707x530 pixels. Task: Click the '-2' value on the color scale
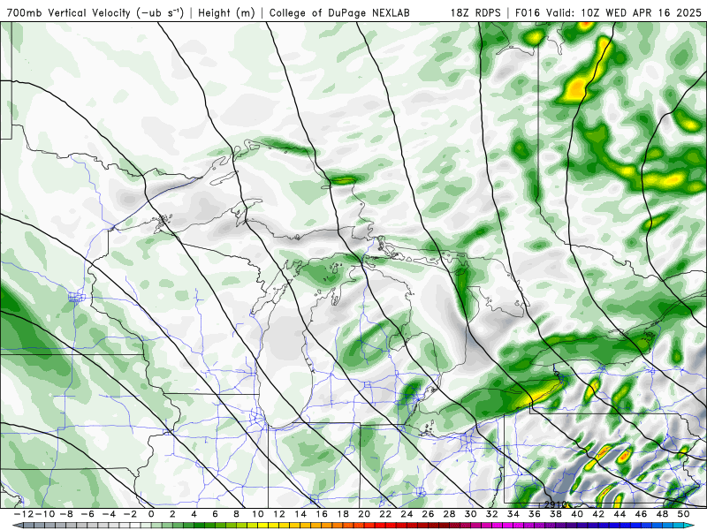pos(129,514)
